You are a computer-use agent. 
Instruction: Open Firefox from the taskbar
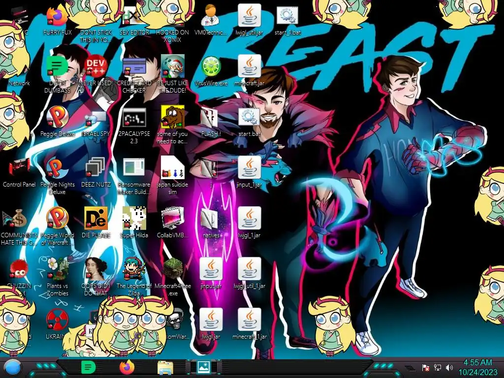pyautogui.click(x=126, y=367)
